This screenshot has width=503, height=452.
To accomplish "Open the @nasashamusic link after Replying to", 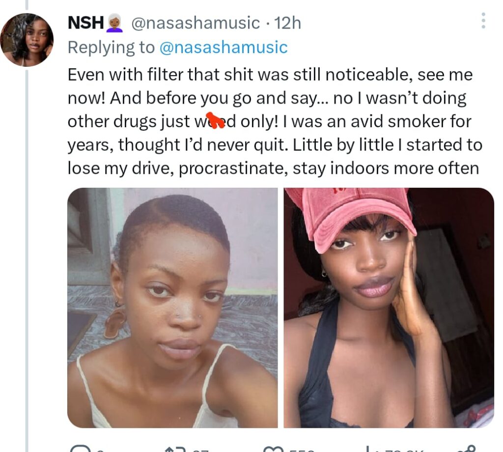I will (x=224, y=47).
